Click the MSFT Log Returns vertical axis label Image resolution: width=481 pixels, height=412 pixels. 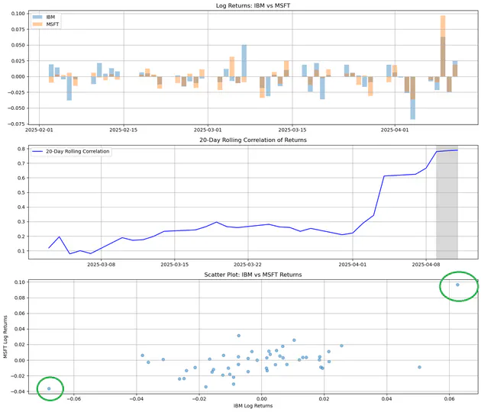click(5, 337)
